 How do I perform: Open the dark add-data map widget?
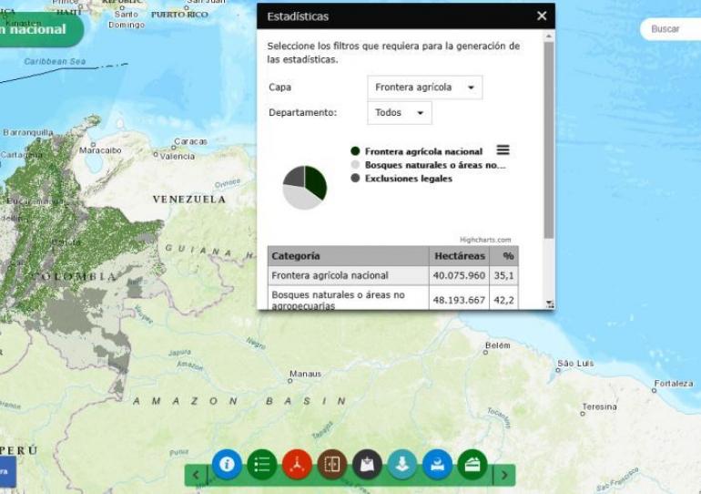pos(367,465)
